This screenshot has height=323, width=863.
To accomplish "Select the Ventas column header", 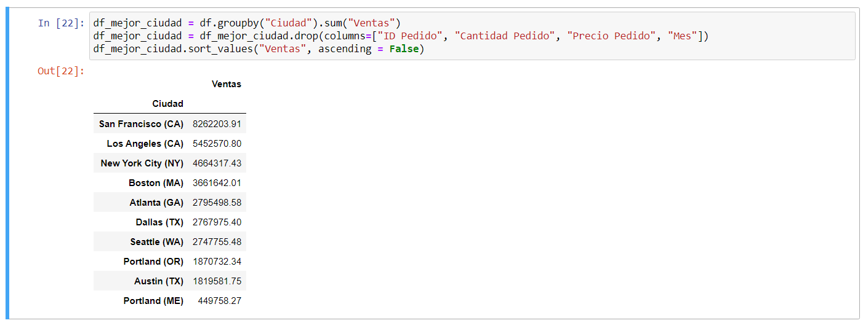I will pyautogui.click(x=226, y=84).
